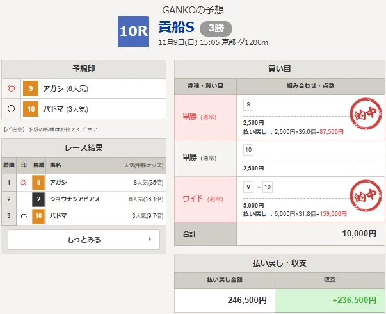Screen dimensions: 386x314
Task: Expand results with もっとみる button
Action: 83,240
